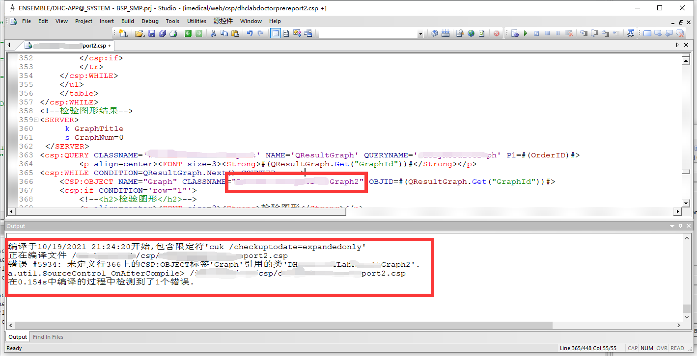Click the Undo arrow icon
The height and width of the screenshot is (356, 697).
click(x=250, y=33)
